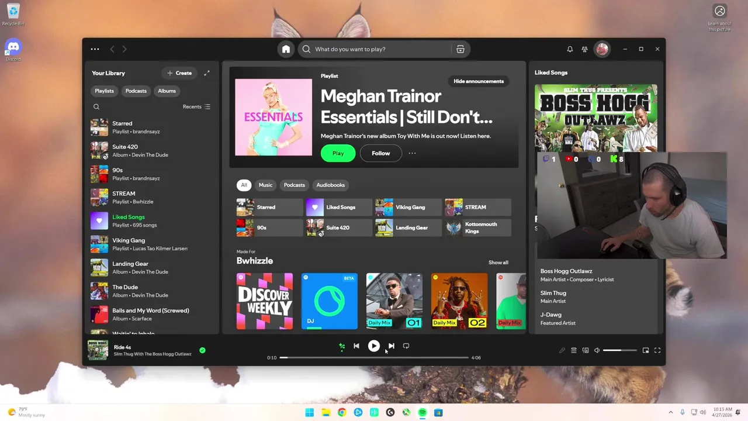
Task: Seek within the song progress bar
Action: [374, 357]
